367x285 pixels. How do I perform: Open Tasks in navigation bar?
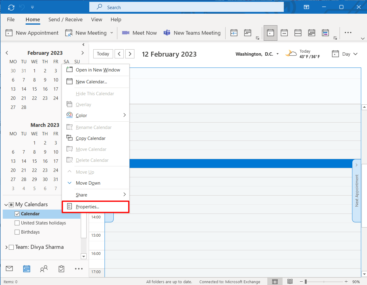61,269
